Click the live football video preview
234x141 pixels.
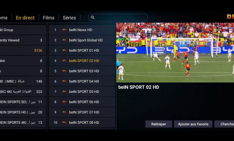[x=175, y=52]
